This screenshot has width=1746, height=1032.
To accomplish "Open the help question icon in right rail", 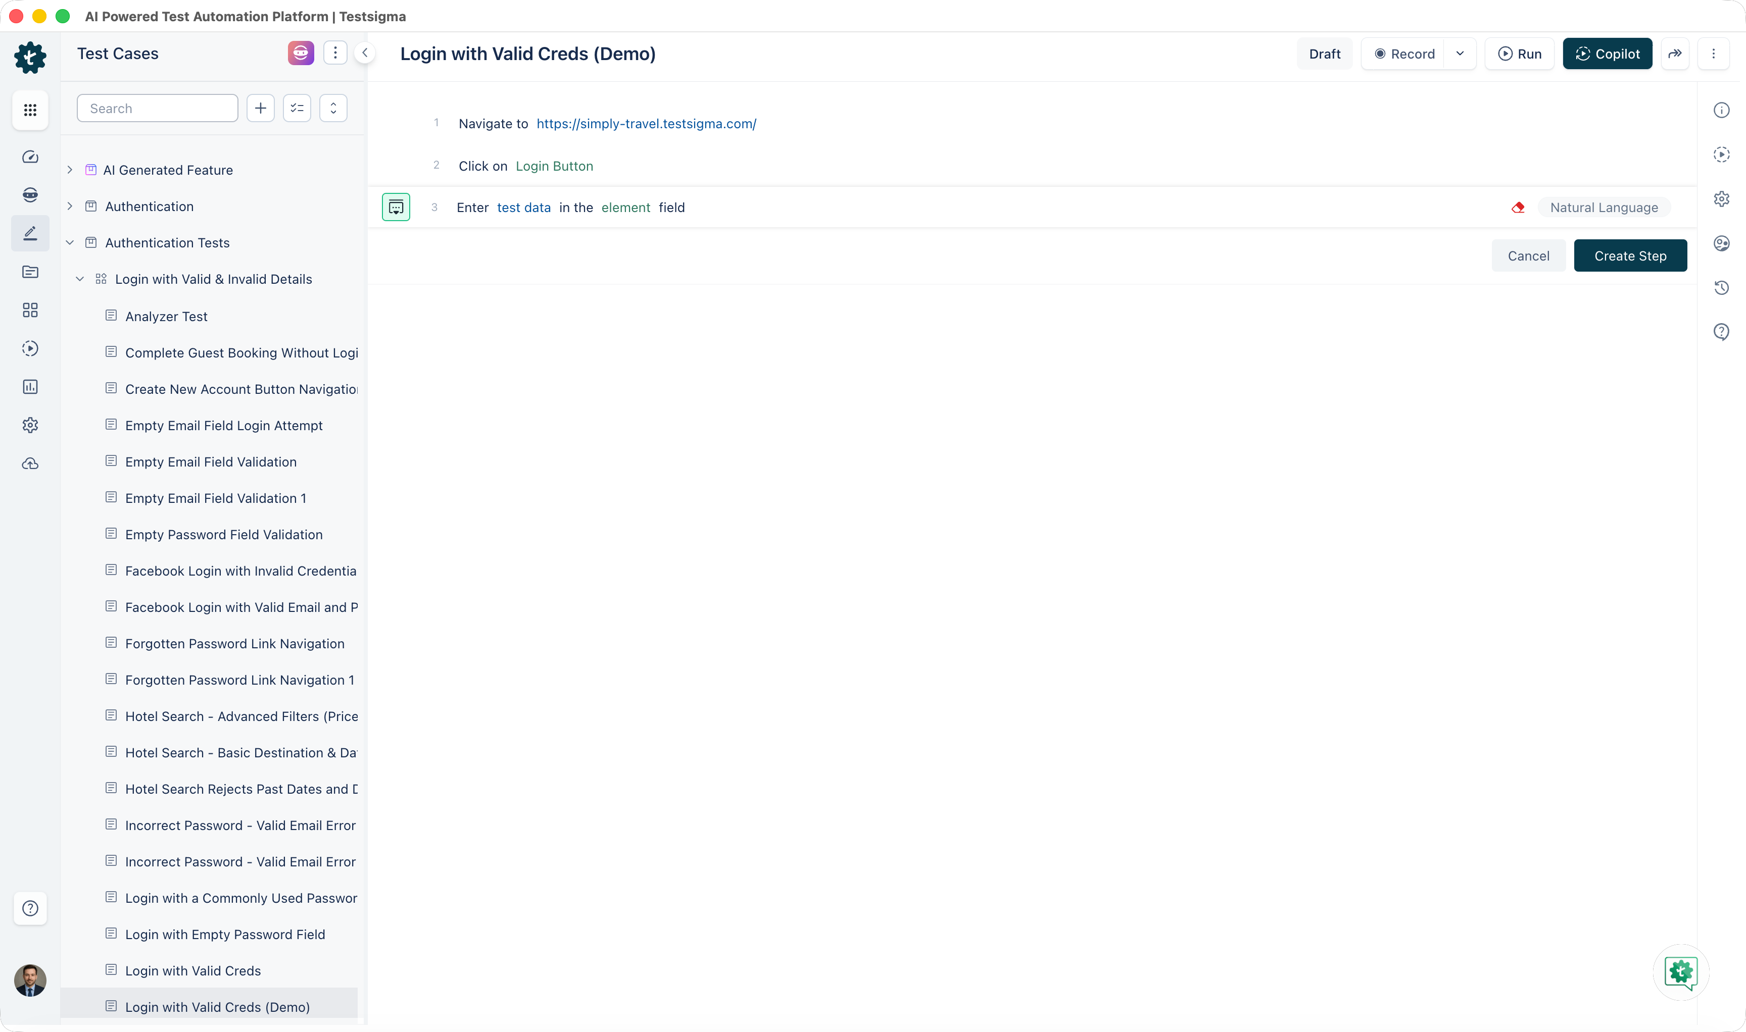I will (x=1722, y=332).
